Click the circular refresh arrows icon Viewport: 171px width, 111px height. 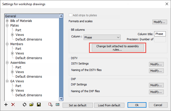(25, 105)
